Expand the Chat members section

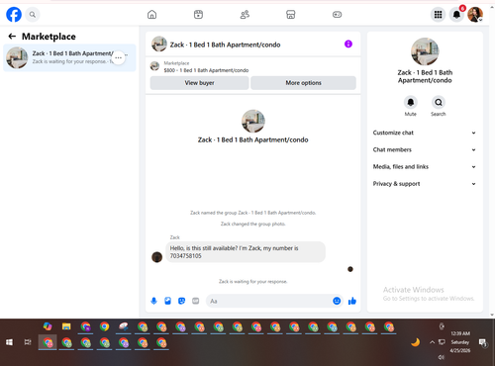pos(425,149)
